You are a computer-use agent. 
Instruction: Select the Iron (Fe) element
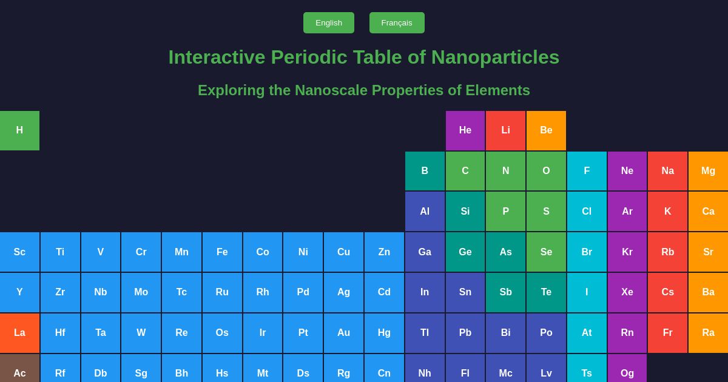222,252
